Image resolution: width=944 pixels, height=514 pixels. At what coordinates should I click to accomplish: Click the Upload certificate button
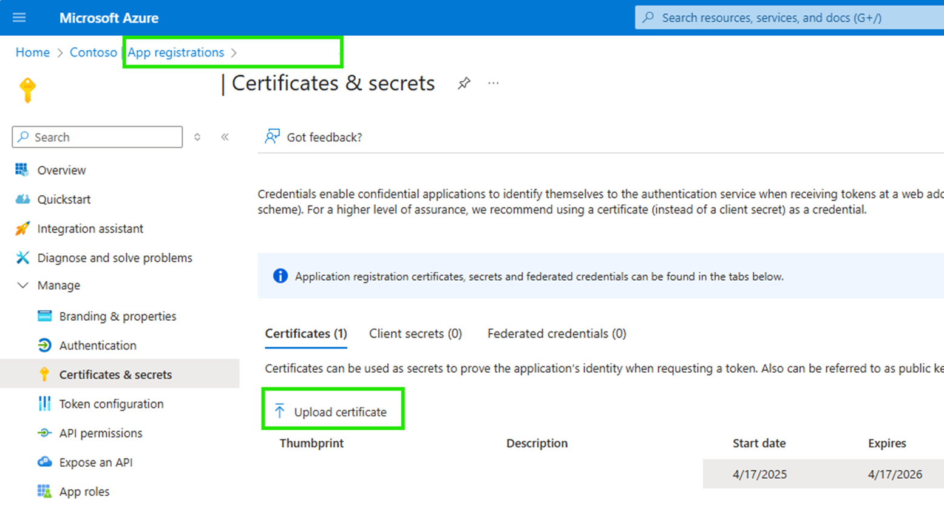point(333,411)
